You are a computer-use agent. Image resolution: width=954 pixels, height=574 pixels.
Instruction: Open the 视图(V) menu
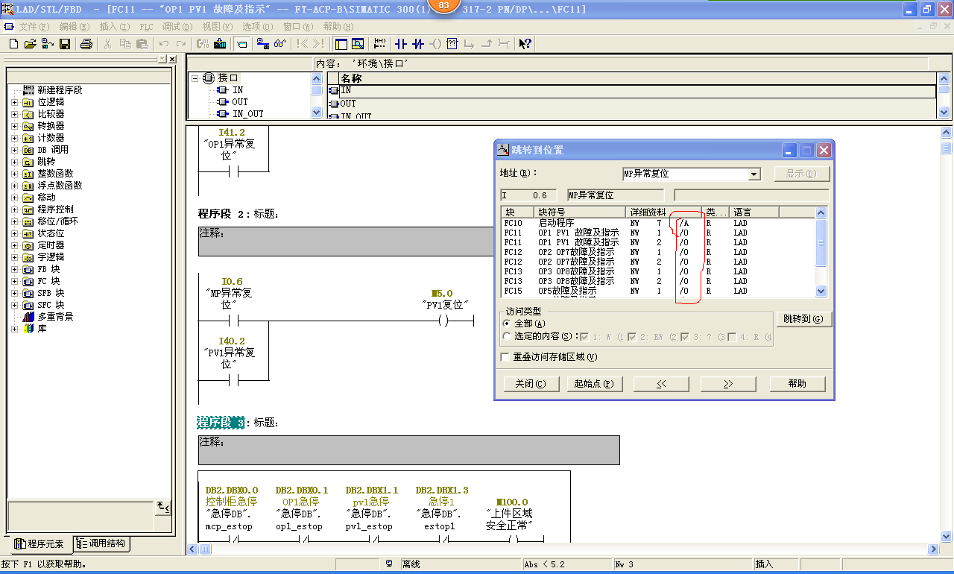(218, 26)
